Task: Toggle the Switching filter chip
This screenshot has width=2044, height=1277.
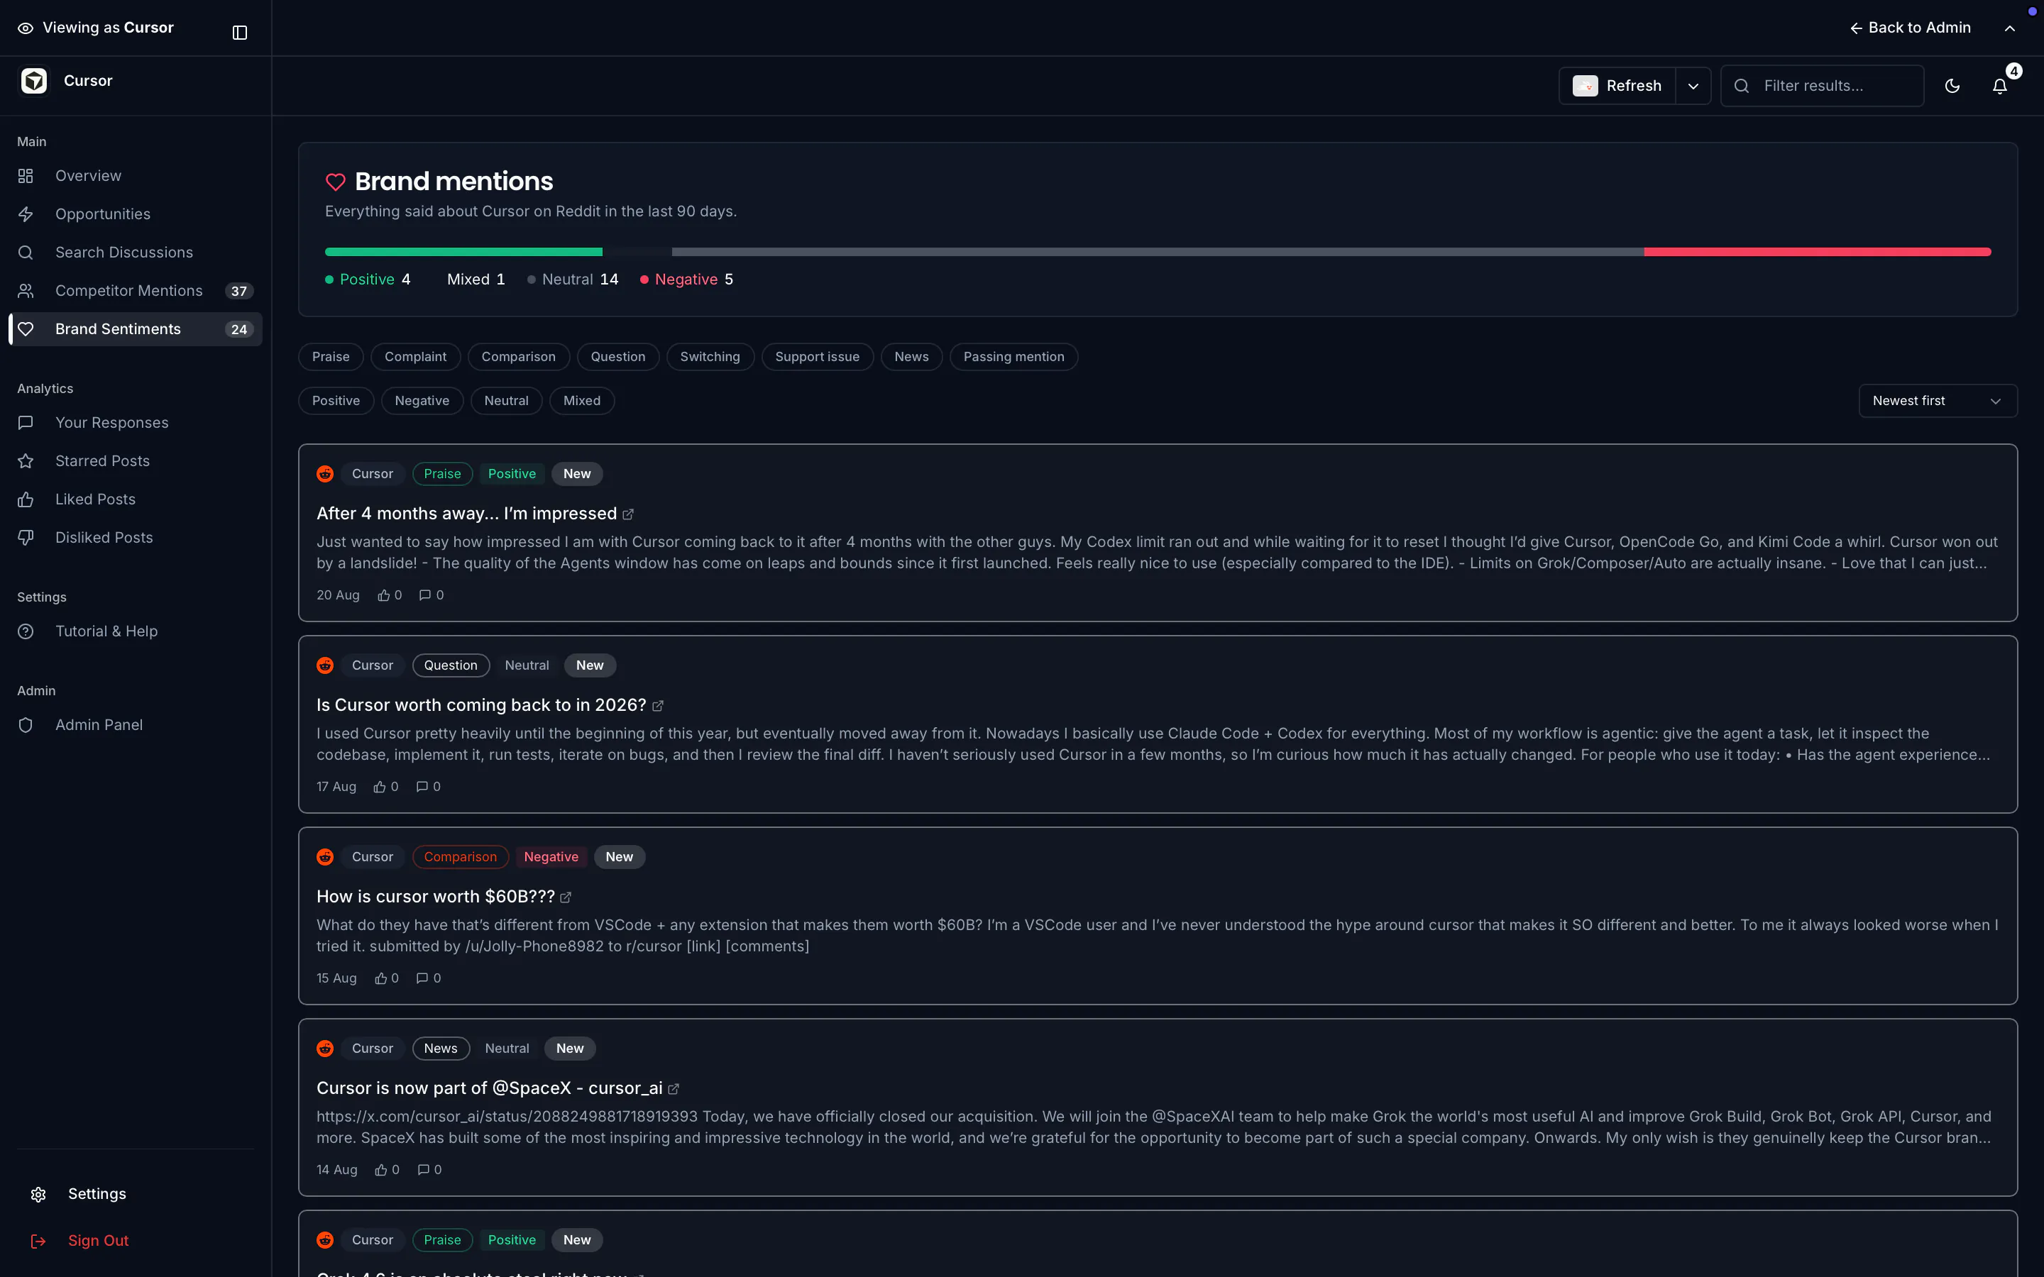Action: (710, 356)
